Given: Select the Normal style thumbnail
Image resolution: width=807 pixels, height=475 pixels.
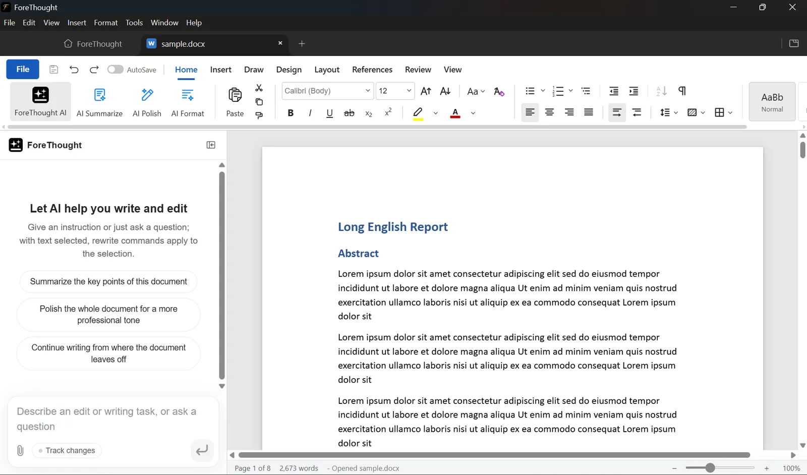Looking at the screenshot, I should pyautogui.click(x=772, y=102).
